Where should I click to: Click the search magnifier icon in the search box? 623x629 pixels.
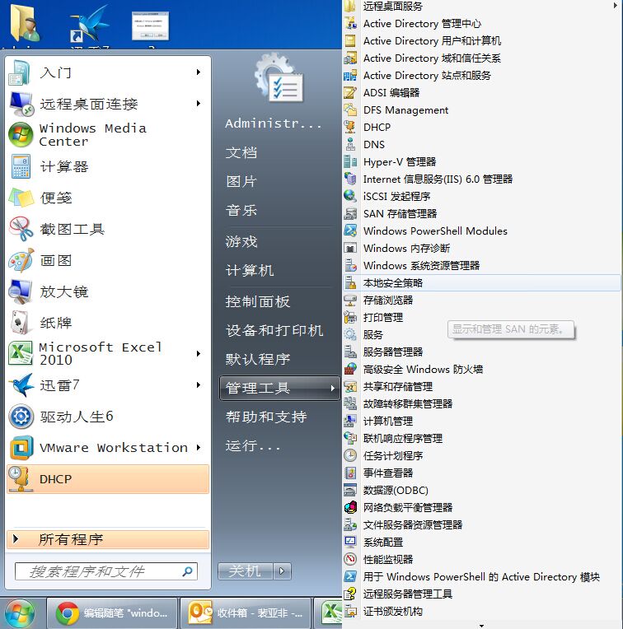(187, 571)
